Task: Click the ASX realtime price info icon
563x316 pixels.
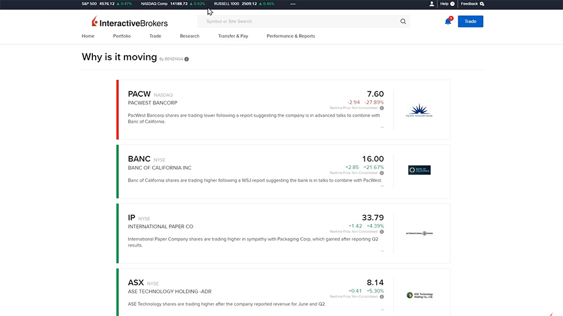Action: click(382, 297)
